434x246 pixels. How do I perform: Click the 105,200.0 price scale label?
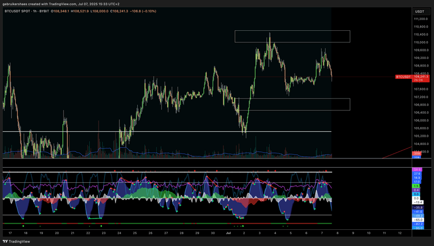[x=421, y=136]
